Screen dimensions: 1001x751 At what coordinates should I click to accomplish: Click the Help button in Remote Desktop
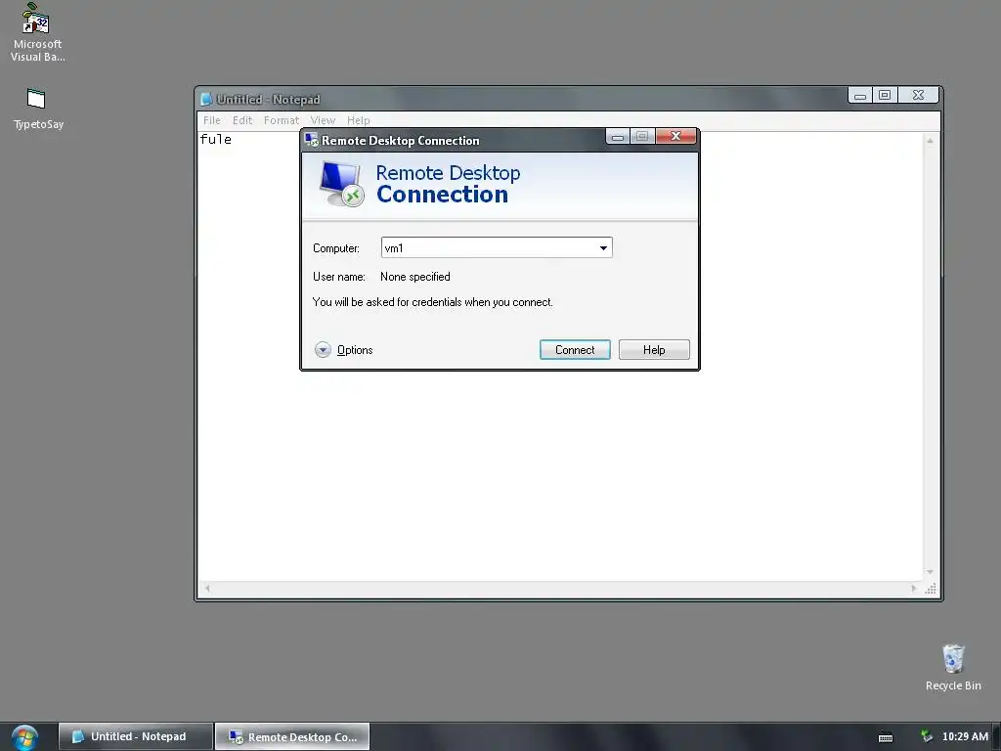(x=654, y=350)
